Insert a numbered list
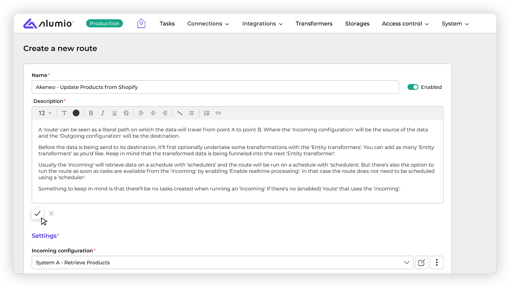510x287 pixels. tap(180, 113)
